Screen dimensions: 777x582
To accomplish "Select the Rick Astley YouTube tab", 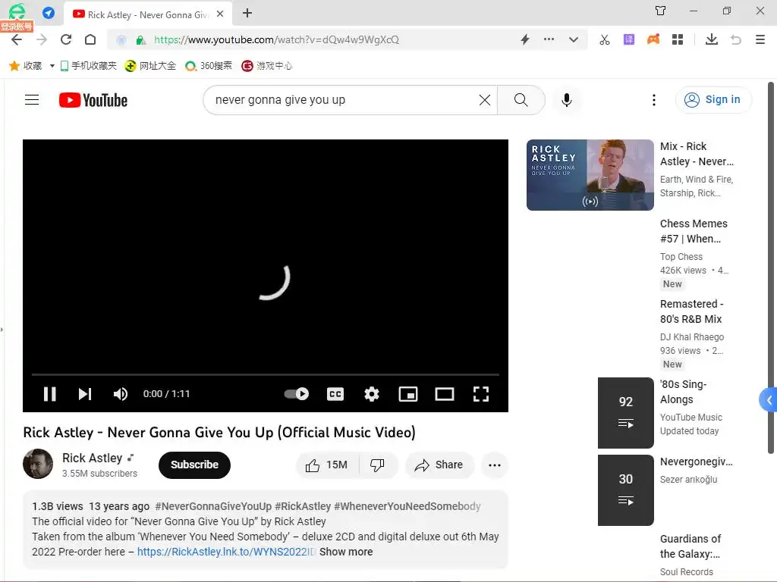I will click(x=148, y=14).
